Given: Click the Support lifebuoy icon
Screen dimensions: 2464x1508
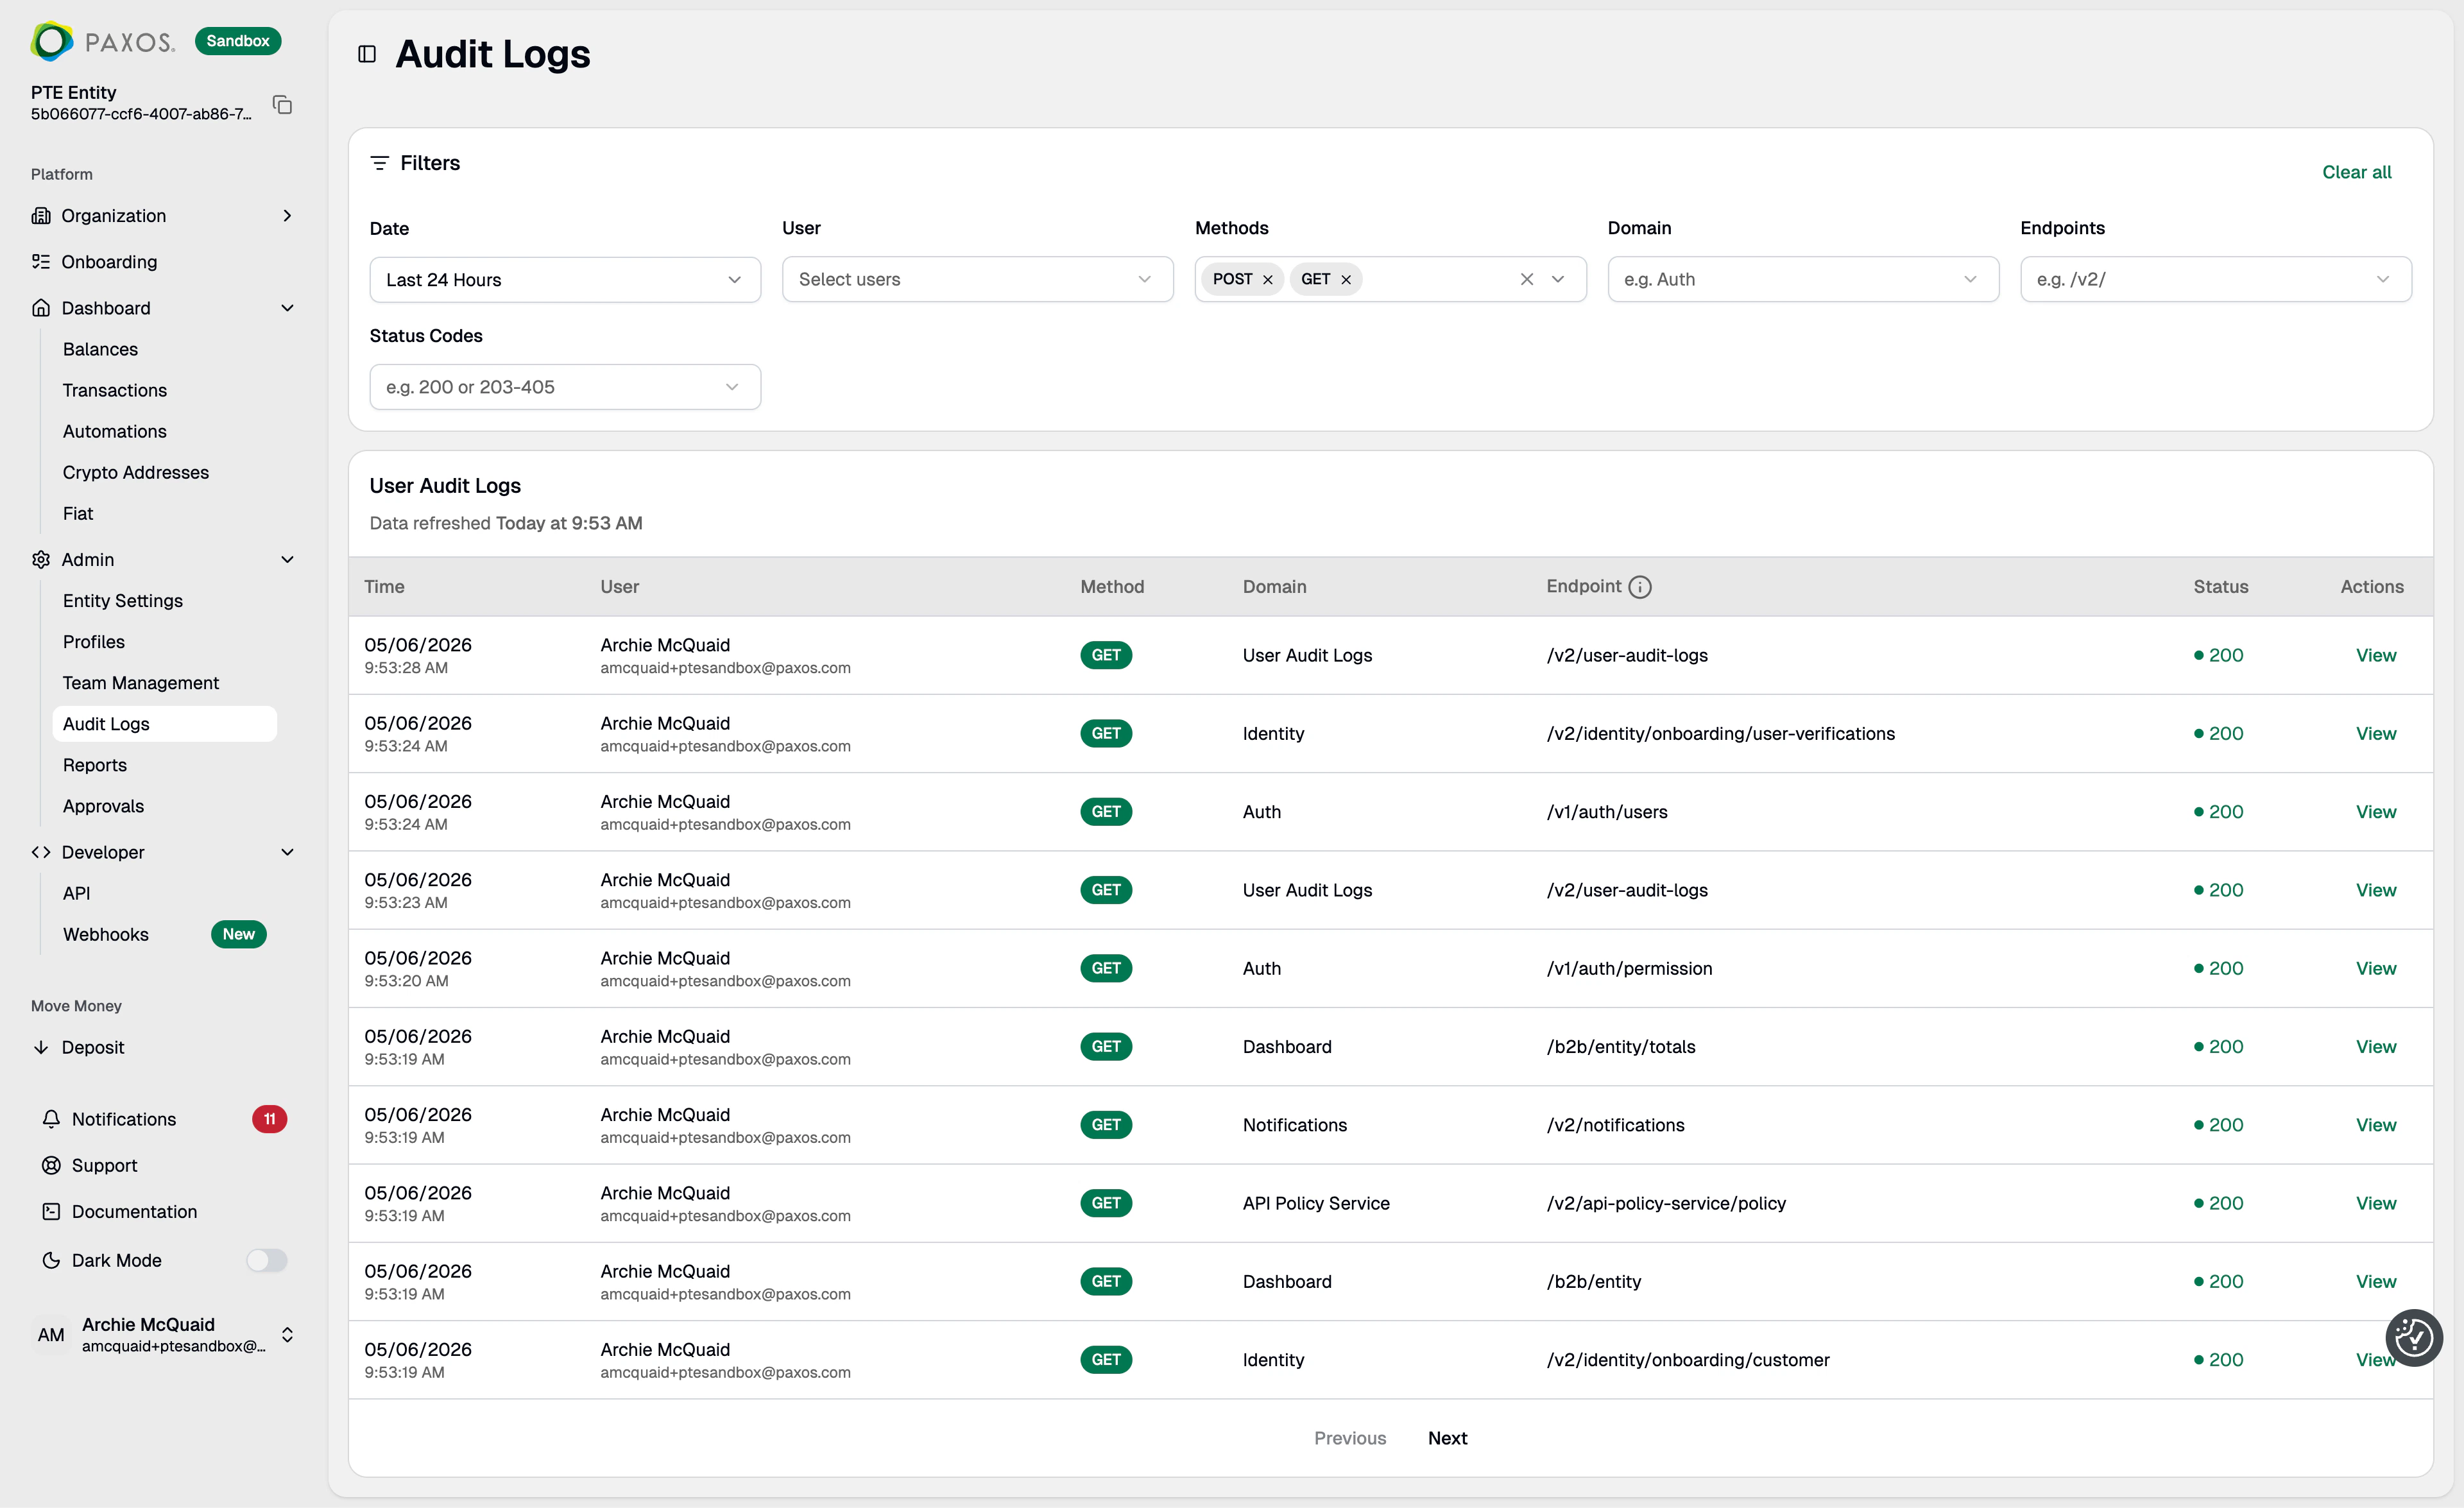Looking at the screenshot, I should click(51, 1165).
